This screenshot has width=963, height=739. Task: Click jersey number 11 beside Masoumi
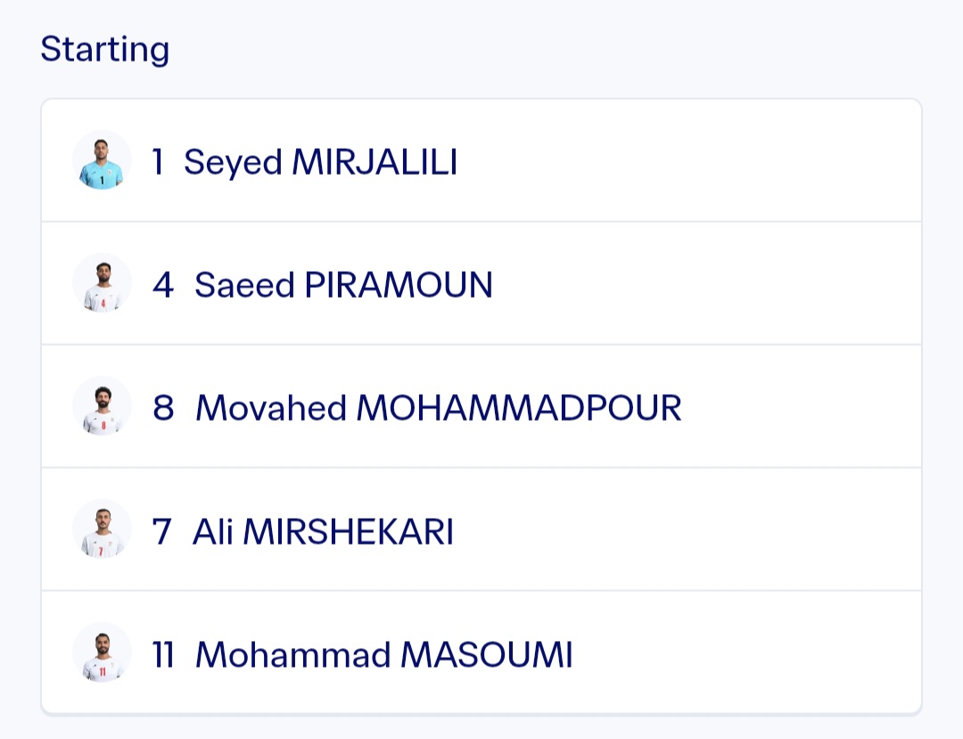tap(163, 654)
